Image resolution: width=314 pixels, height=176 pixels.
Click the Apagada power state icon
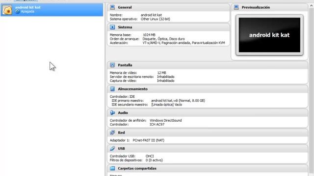[x=18, y=12]
